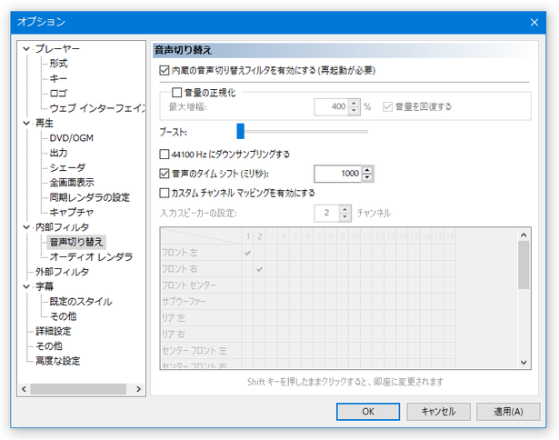This screenshot has height=440, width=559.
Task: Click the ブースト slider thumb
Action: [241, 131]
